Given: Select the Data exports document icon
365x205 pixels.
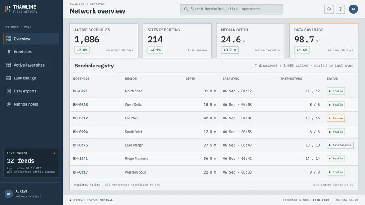Looking at the screenshot, I should click(x=9, y=91).
